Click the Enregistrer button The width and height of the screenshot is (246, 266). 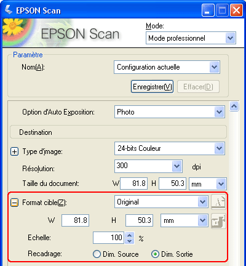click(153, 87)
